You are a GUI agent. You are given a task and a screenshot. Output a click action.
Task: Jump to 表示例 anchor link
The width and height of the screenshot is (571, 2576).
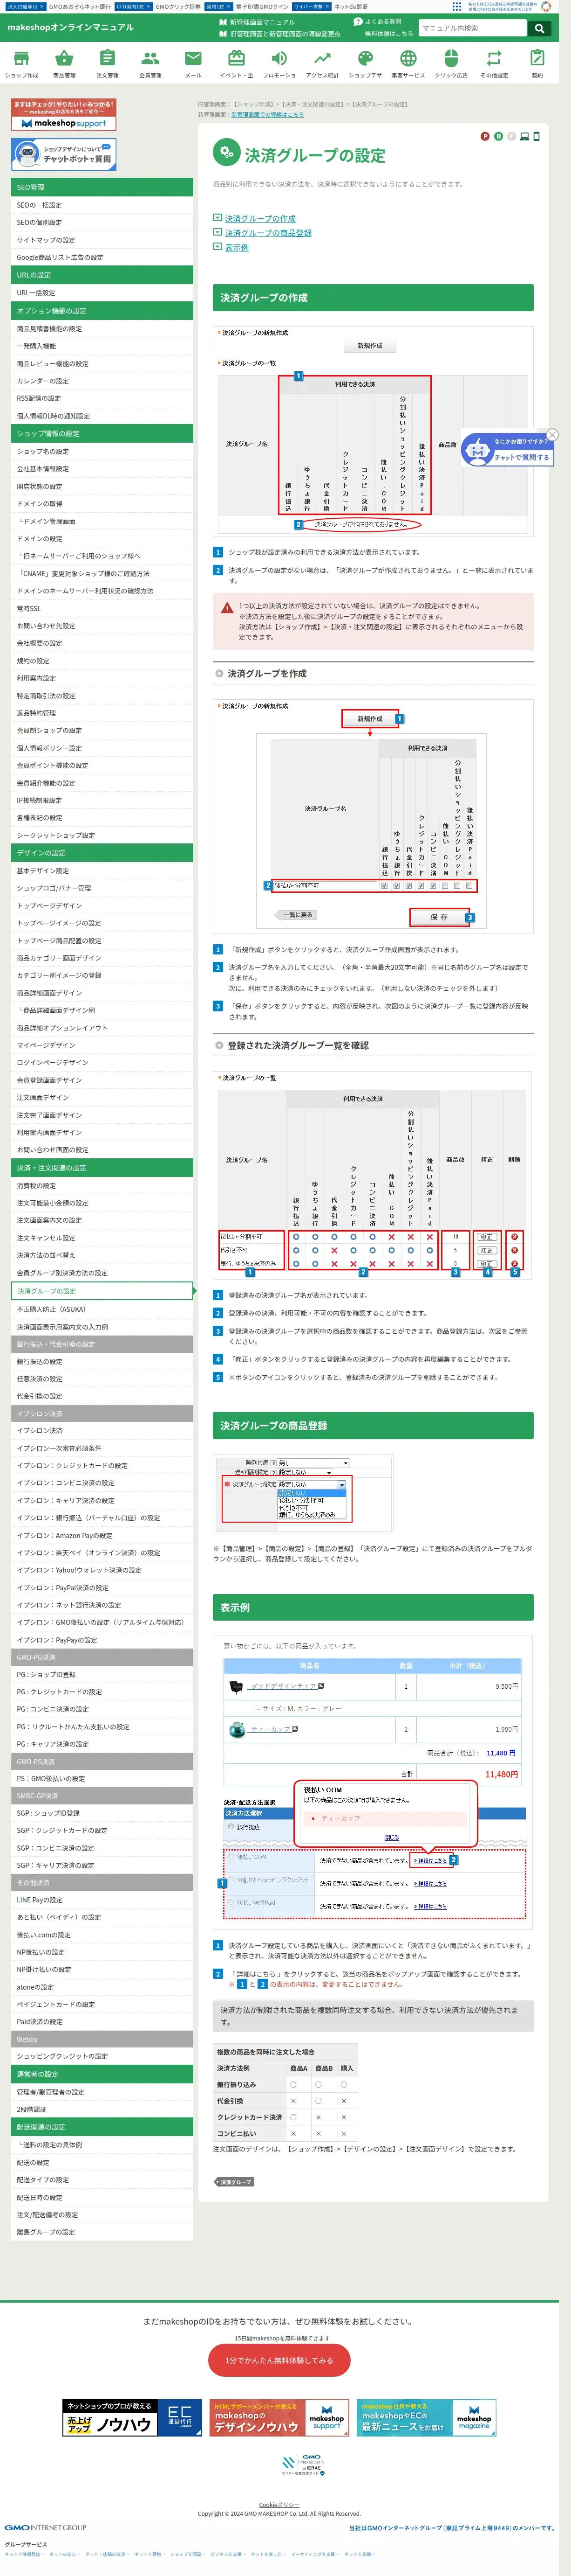[237, 247]
